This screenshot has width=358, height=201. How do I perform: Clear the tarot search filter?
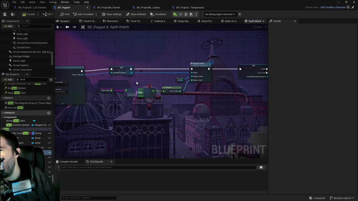[17, 80]
